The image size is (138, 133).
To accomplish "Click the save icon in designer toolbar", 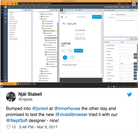I will tap(35, 7).
